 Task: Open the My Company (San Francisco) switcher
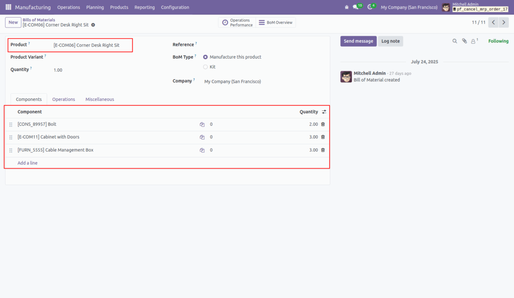point(409,7)
